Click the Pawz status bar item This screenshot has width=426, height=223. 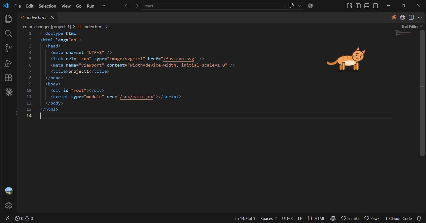click(x=372, y=218)
